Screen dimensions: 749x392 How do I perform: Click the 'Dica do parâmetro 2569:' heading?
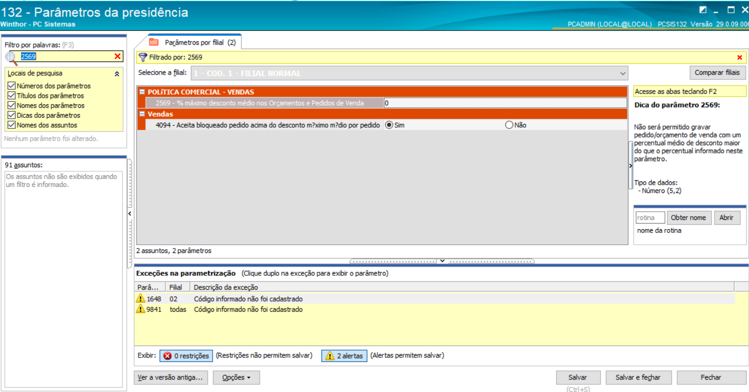click(x=677, y=105)
